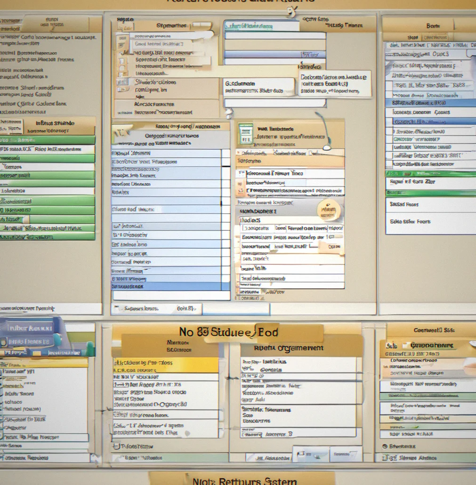Focus the empty field beside Goin El
The width and height of the screenshot is (476, 485).
pyautogui.click(x=236, y=309)
